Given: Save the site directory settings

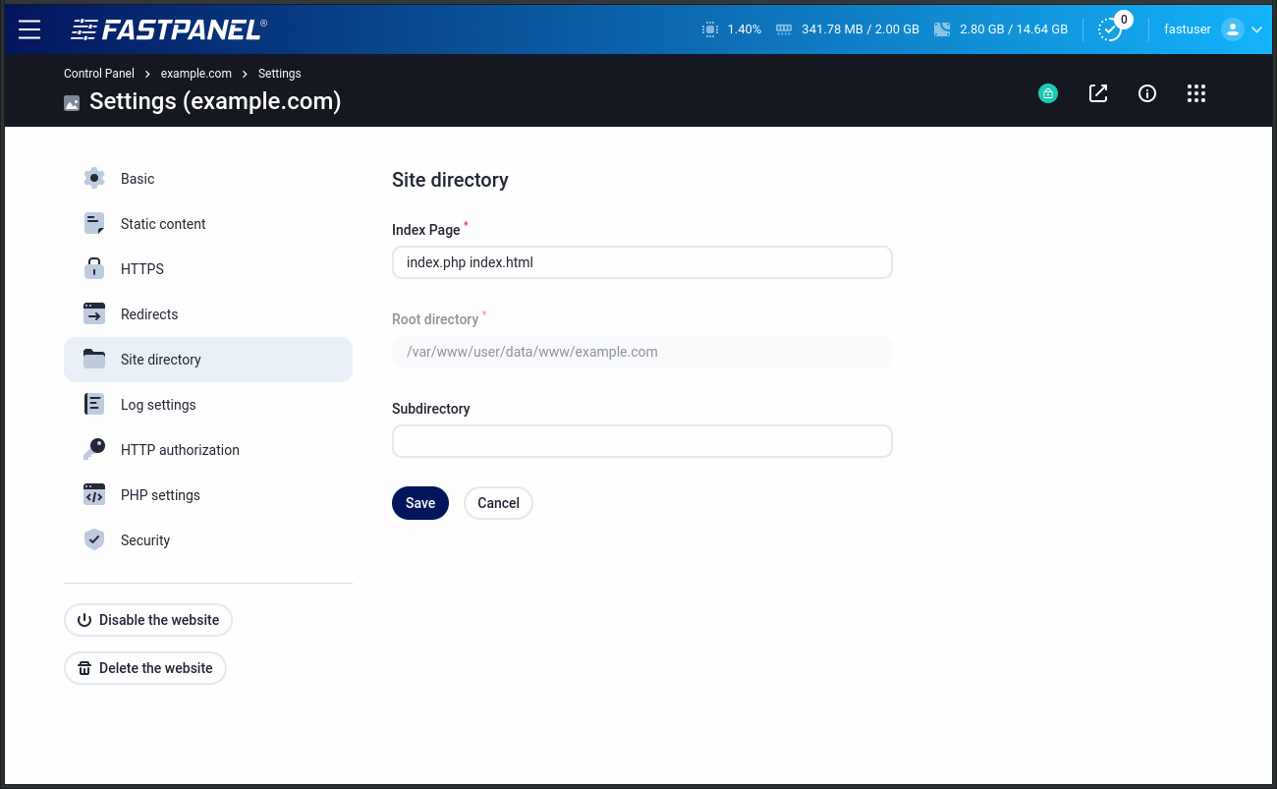Looking at the screenshot, I should [420, 503].
